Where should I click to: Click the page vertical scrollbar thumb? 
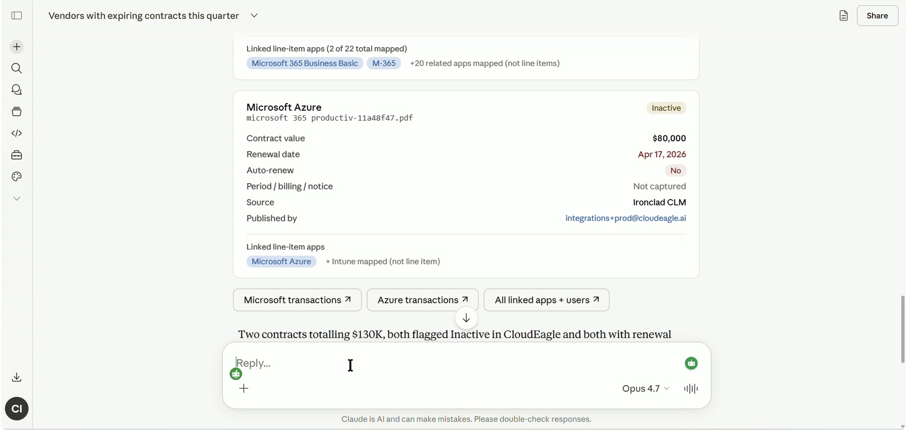(x=902, y=329)
